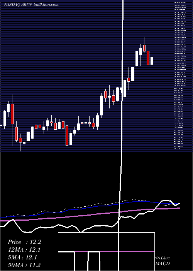The height and width of the screenshot is (271, 193).
Task: Select the '5MA : 12.1' value
Action: 22,257
